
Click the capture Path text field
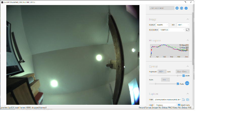pos(167,100)
